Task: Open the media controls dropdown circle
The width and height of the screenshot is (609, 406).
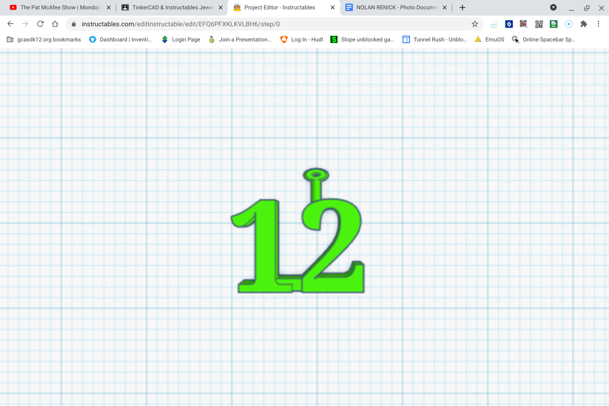Action: pos(553,8)
